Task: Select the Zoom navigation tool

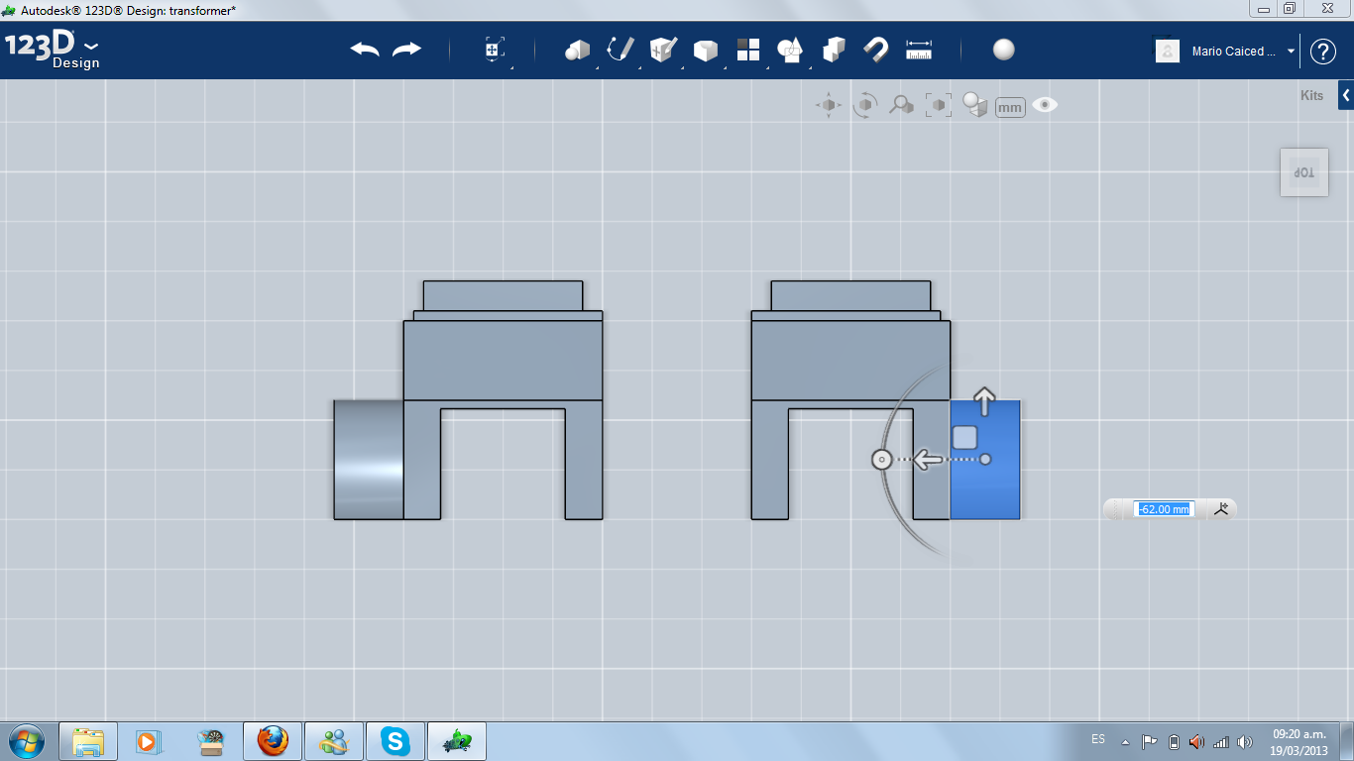Action: click(x=901, y=105)
